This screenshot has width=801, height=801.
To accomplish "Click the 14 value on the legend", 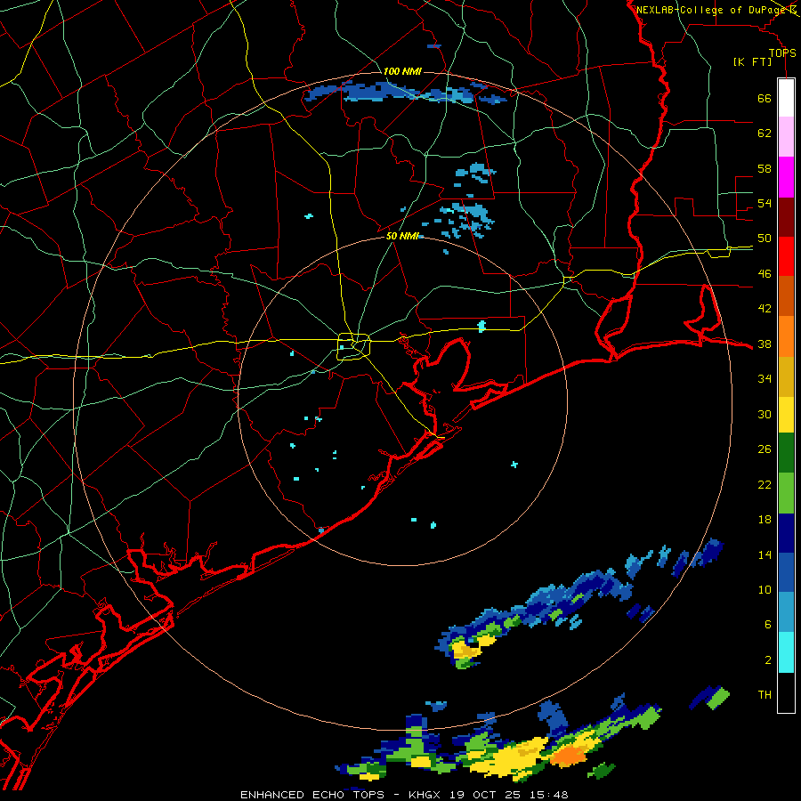I will [x=765, y=554].
